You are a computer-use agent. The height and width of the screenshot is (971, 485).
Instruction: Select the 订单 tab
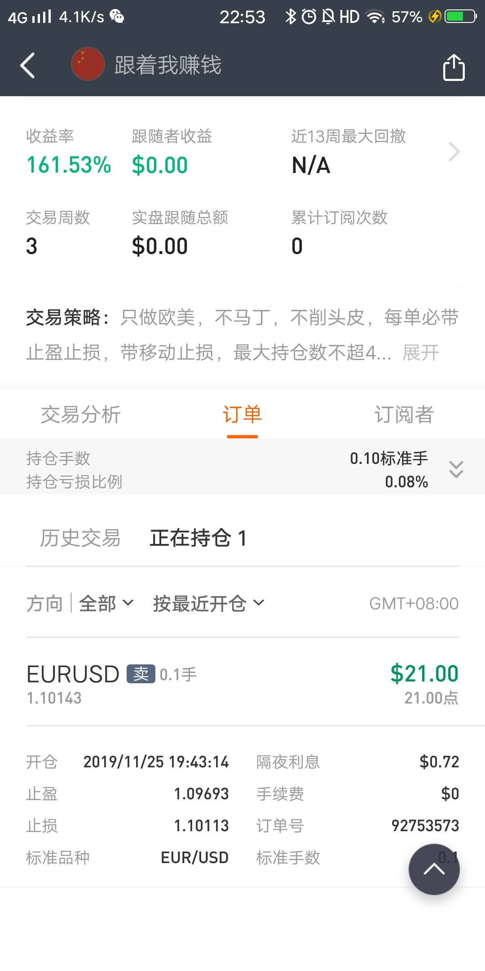coord(242,414)
